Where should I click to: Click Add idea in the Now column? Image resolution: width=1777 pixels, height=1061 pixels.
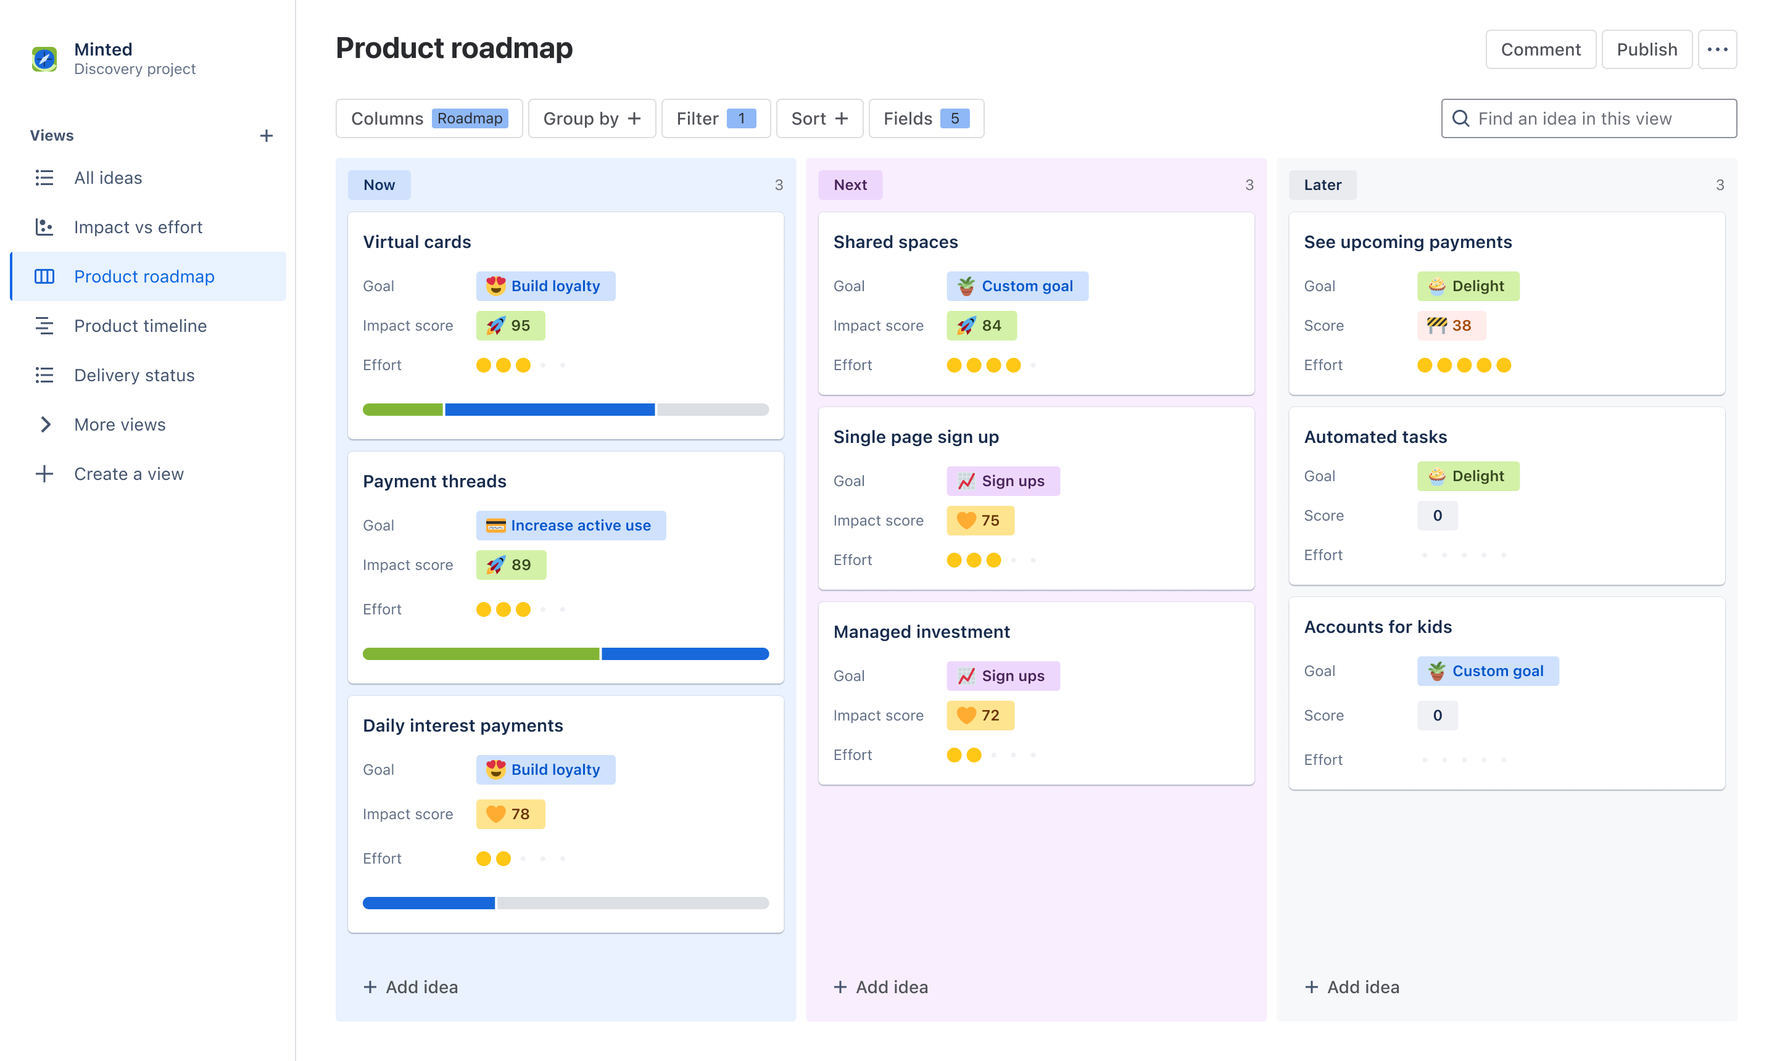[x=409, y=986]
